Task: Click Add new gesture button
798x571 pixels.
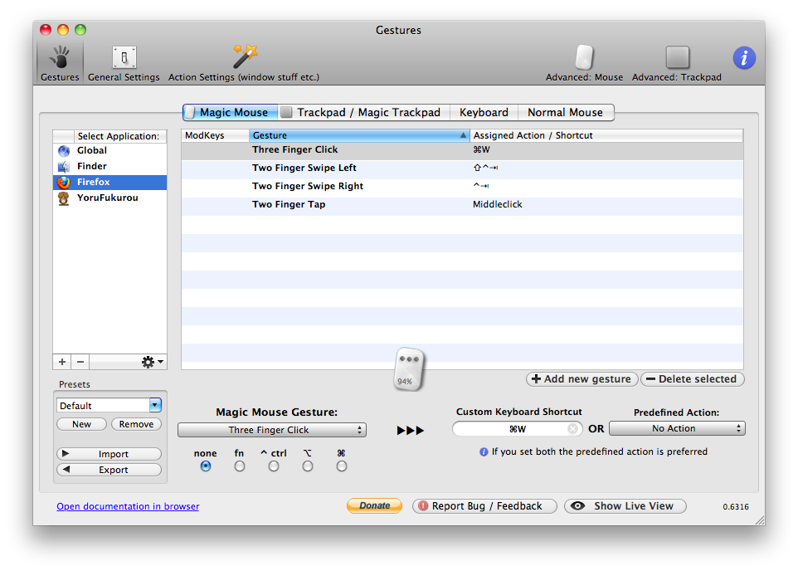Action: click(581, 379)
